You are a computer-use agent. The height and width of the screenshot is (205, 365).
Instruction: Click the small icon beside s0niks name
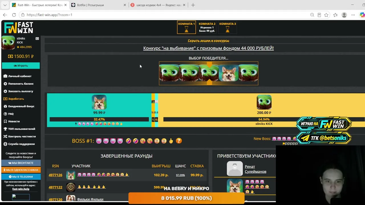[x=37, y=38]
